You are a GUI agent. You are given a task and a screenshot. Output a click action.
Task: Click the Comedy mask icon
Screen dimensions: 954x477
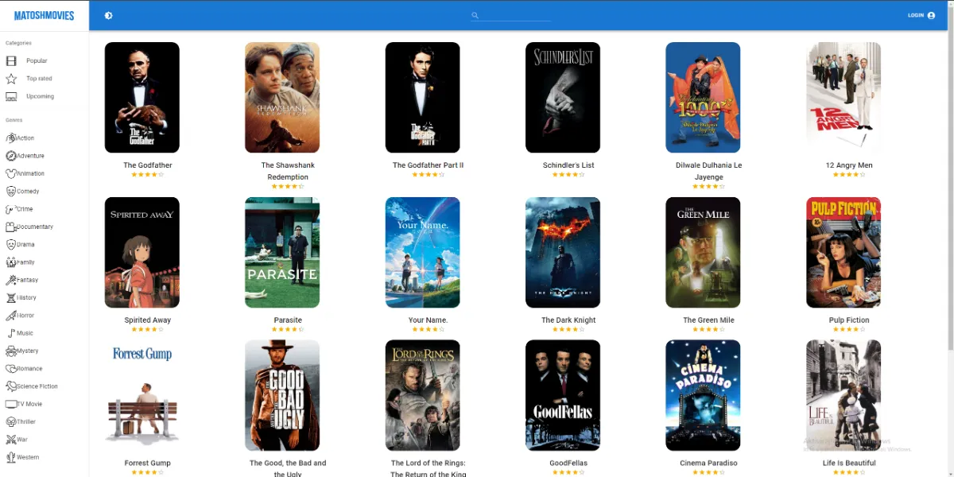(x=11, y=191)
